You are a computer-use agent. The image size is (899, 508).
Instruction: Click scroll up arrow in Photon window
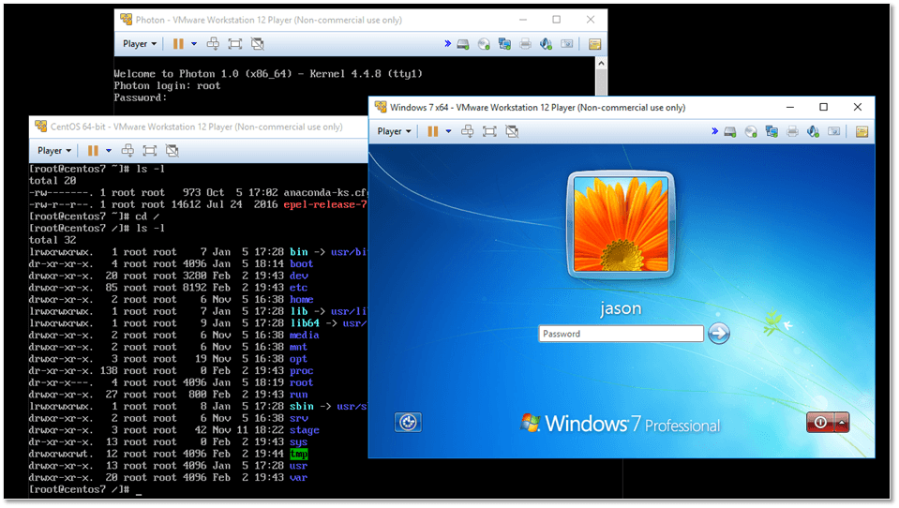[x=601, y=63]
